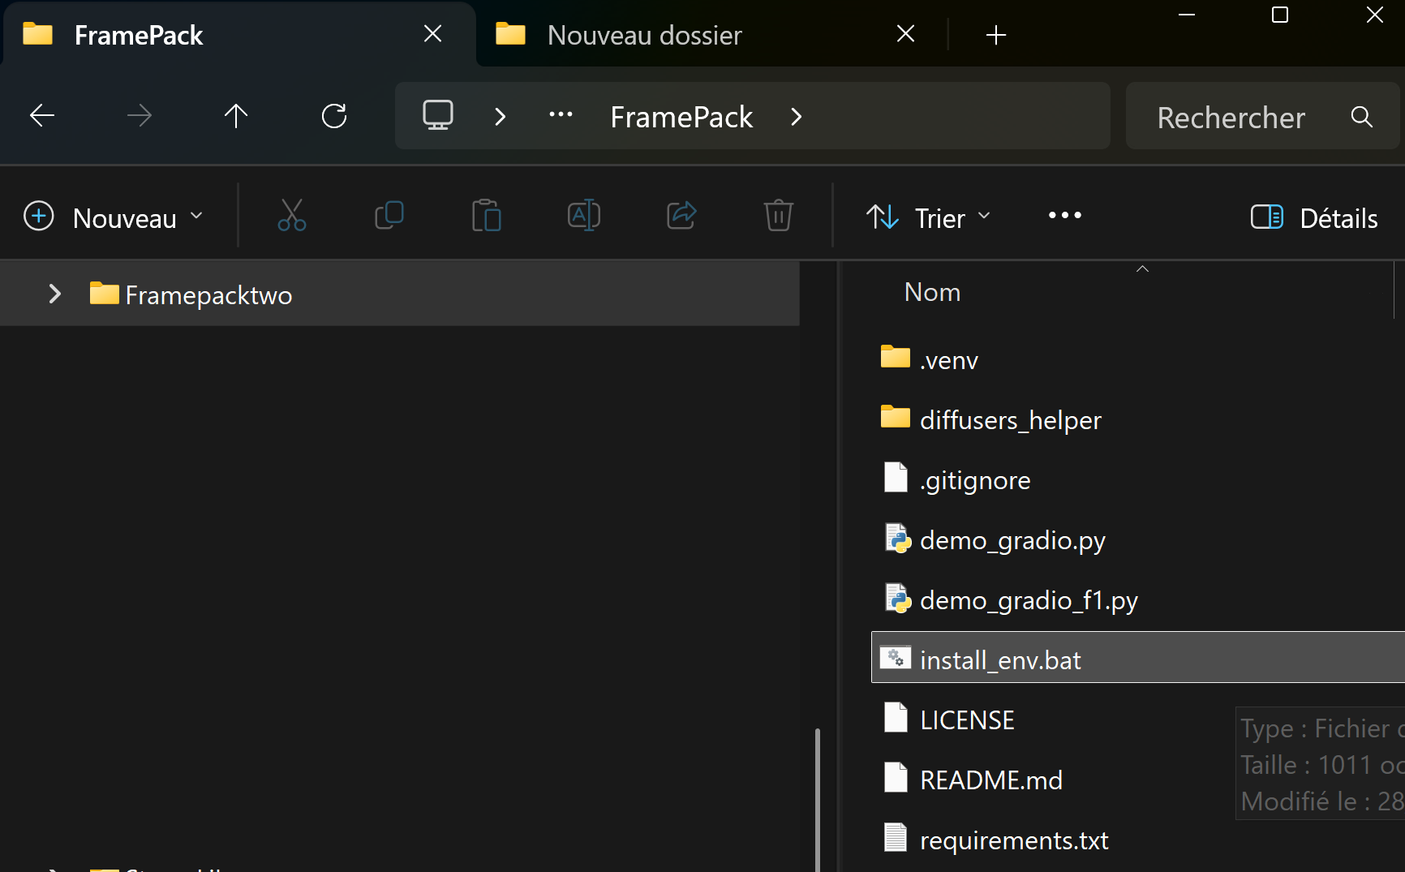
Task: Select the .venv folder
Action: (x=948, y=360)
